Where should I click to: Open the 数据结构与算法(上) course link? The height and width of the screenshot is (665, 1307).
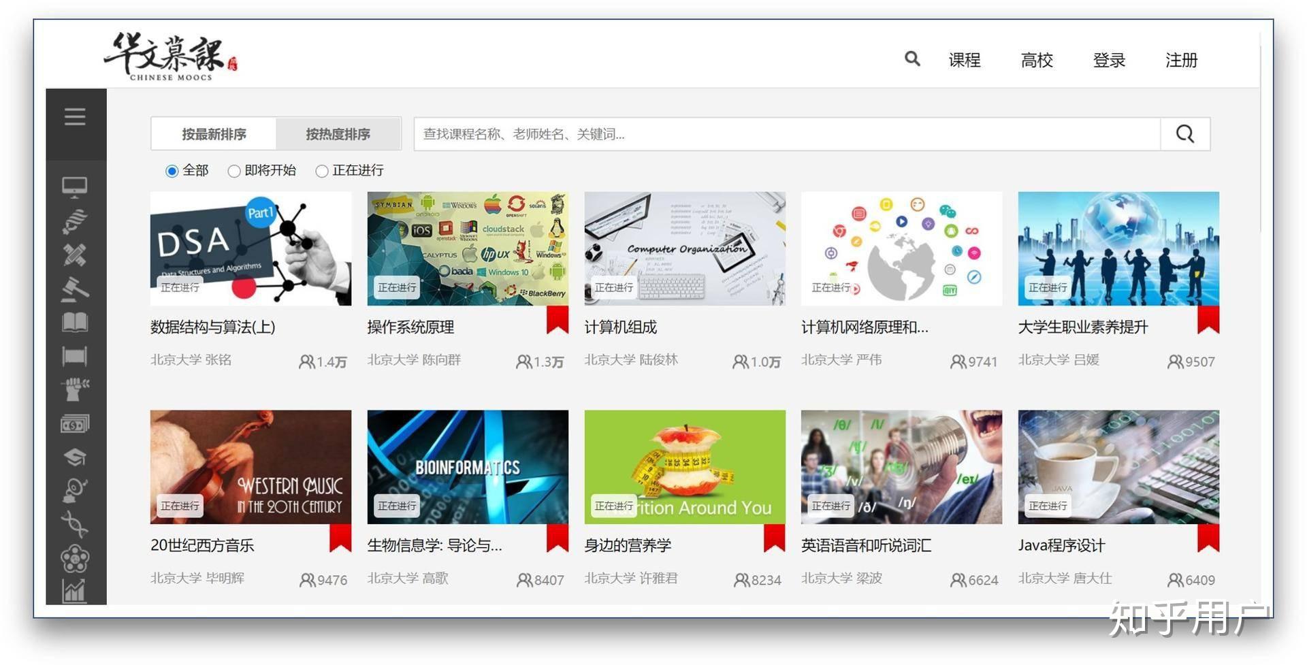[211, 327]
